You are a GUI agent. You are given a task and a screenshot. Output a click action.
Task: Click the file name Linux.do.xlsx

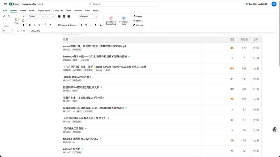[x=29, y=4]
